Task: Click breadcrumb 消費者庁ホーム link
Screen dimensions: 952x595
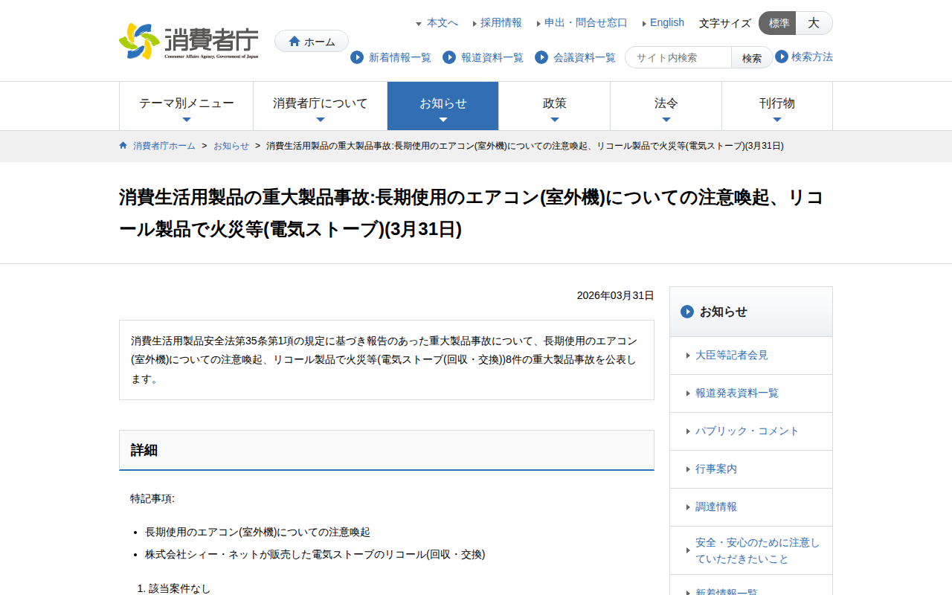Action: point(164,146)
